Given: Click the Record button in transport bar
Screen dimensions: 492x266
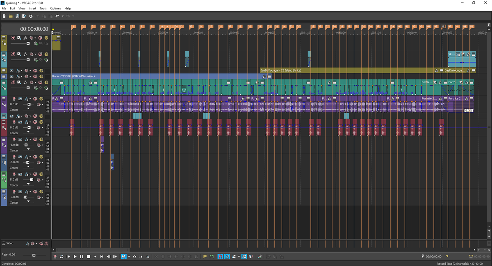Looking at the screenshot, I should [x=55, y=257].
